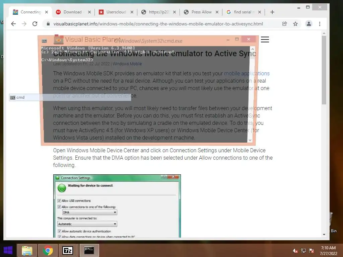Click the Chrome taskbar icon
The width and height of the screenshot is (343, 257).
pos(48,250)
